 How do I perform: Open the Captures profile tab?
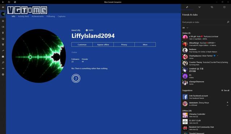pos(62,16)
